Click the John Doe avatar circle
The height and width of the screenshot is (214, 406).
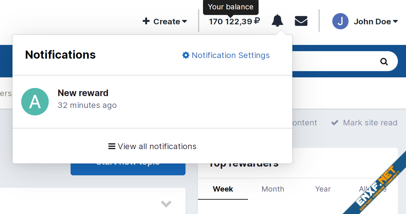[x=340, y=21]
